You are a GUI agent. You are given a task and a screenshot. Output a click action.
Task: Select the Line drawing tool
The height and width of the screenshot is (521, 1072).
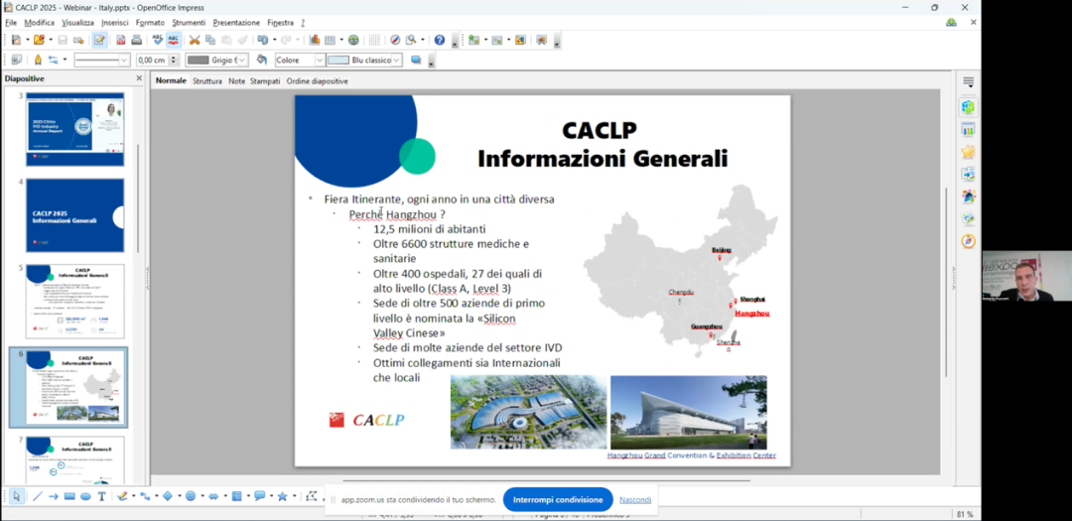(38, 496)
